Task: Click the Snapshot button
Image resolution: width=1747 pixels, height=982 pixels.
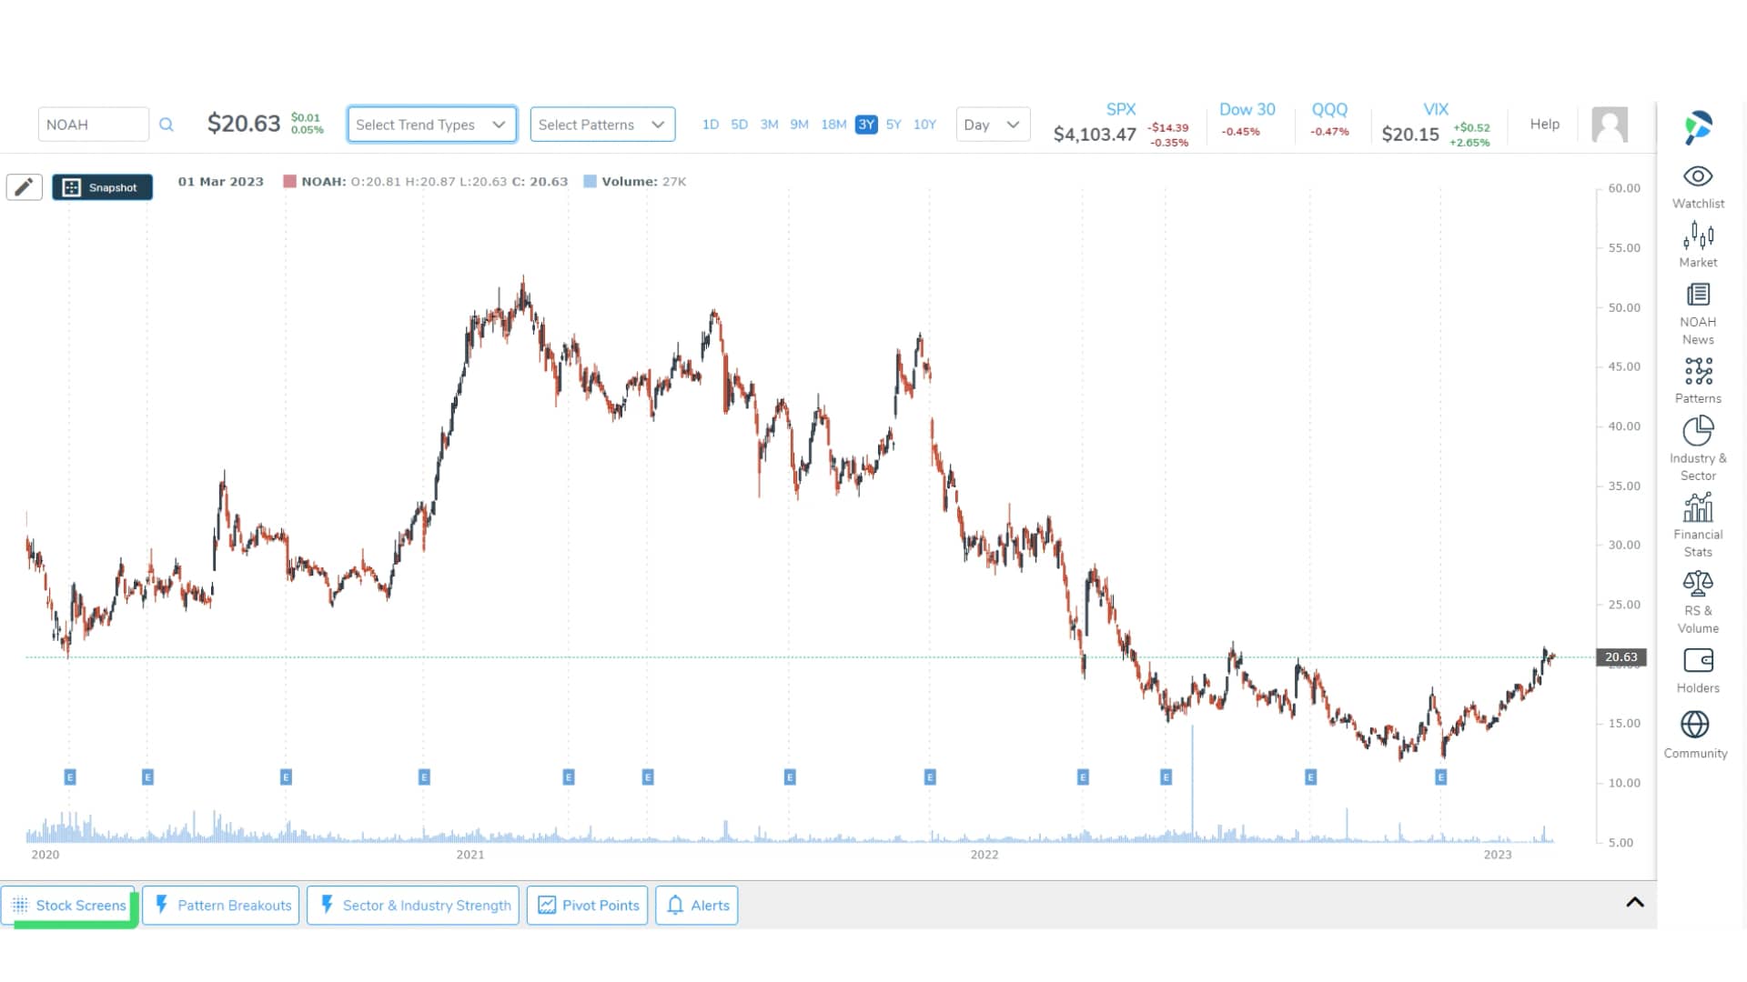Action: (102, 186)
